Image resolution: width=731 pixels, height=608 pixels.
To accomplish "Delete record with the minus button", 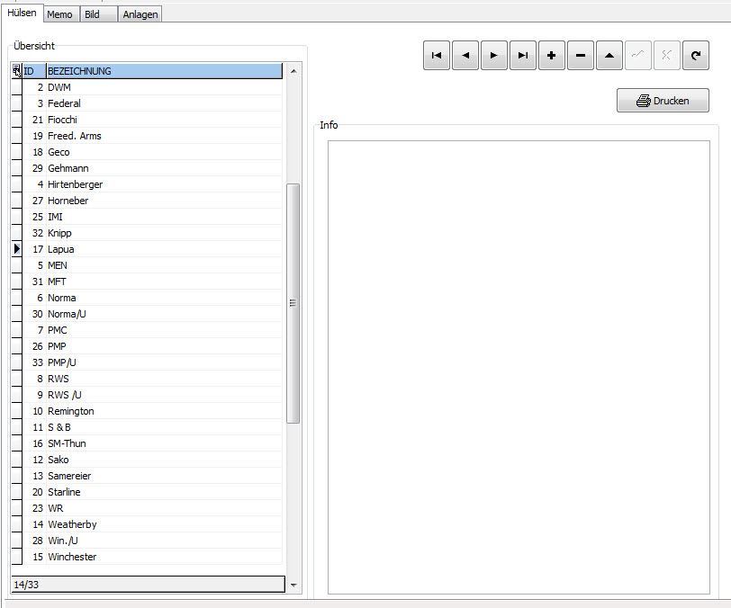I will (581, 56).
